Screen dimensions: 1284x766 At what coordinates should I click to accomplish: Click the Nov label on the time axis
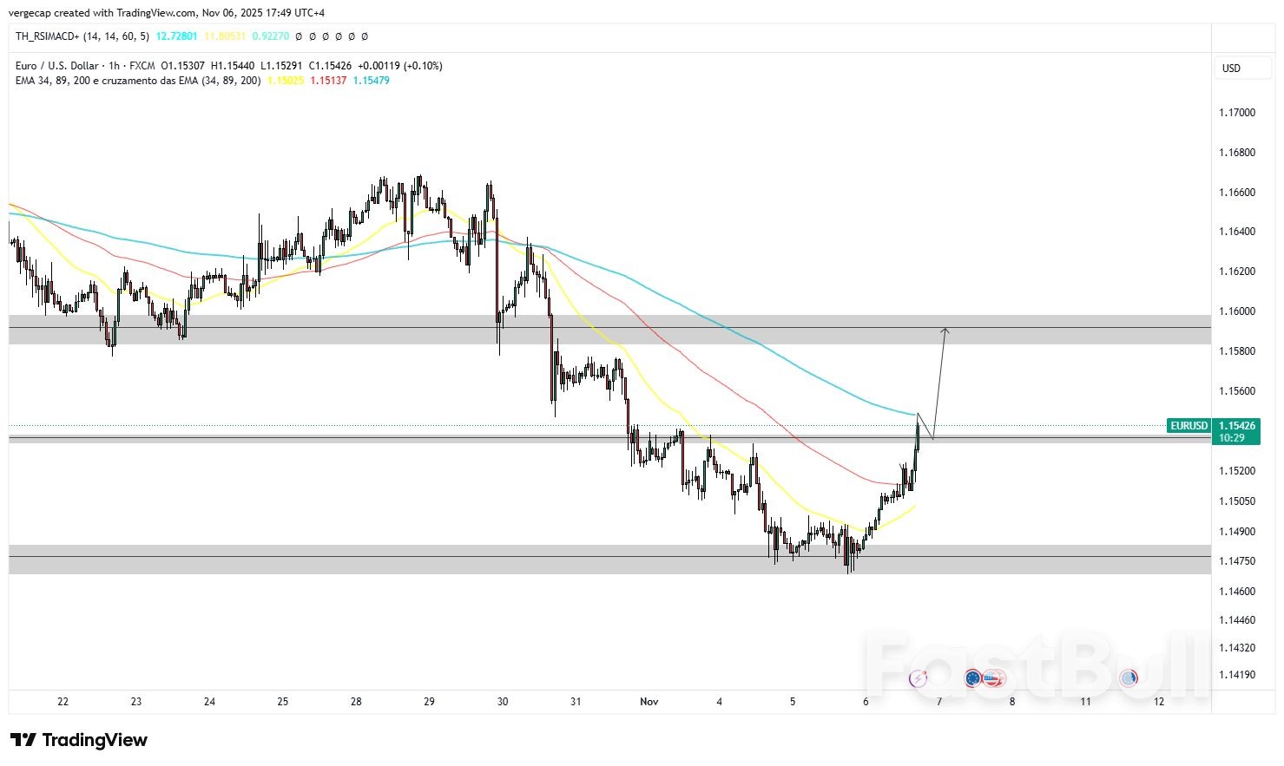(x=649, y=702)
